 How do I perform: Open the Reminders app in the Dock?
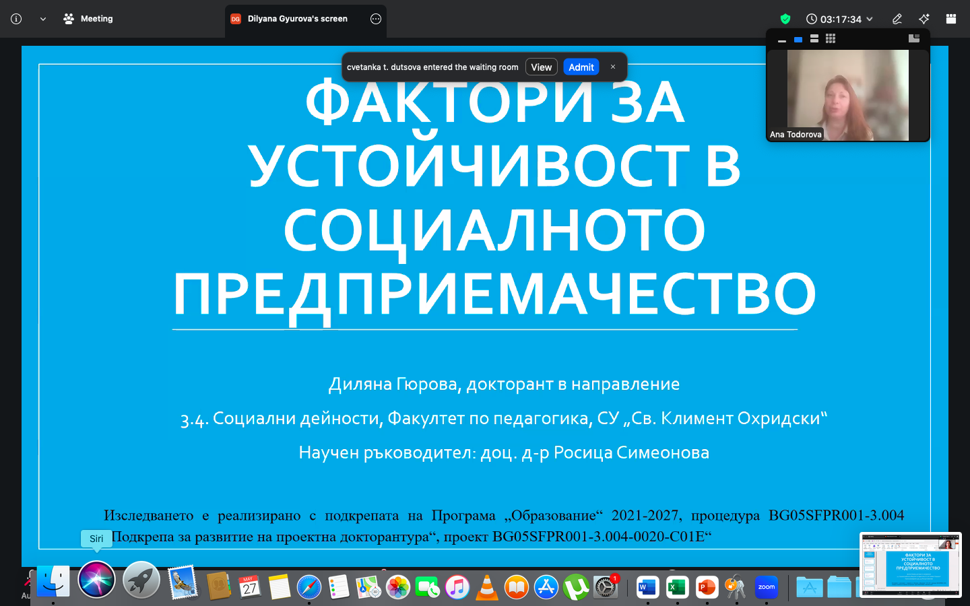click(x=339, y=587)
